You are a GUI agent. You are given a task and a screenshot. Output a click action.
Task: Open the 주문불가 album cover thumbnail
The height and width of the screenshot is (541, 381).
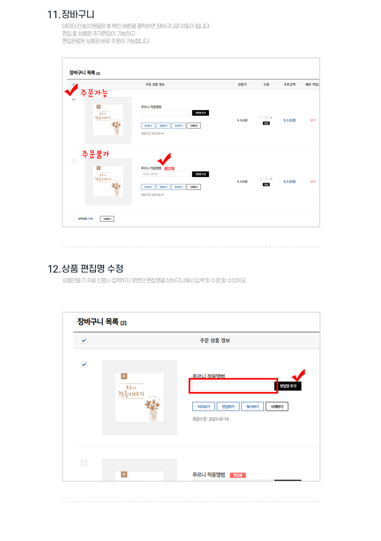pyautogui.click(x=108, y=181)
